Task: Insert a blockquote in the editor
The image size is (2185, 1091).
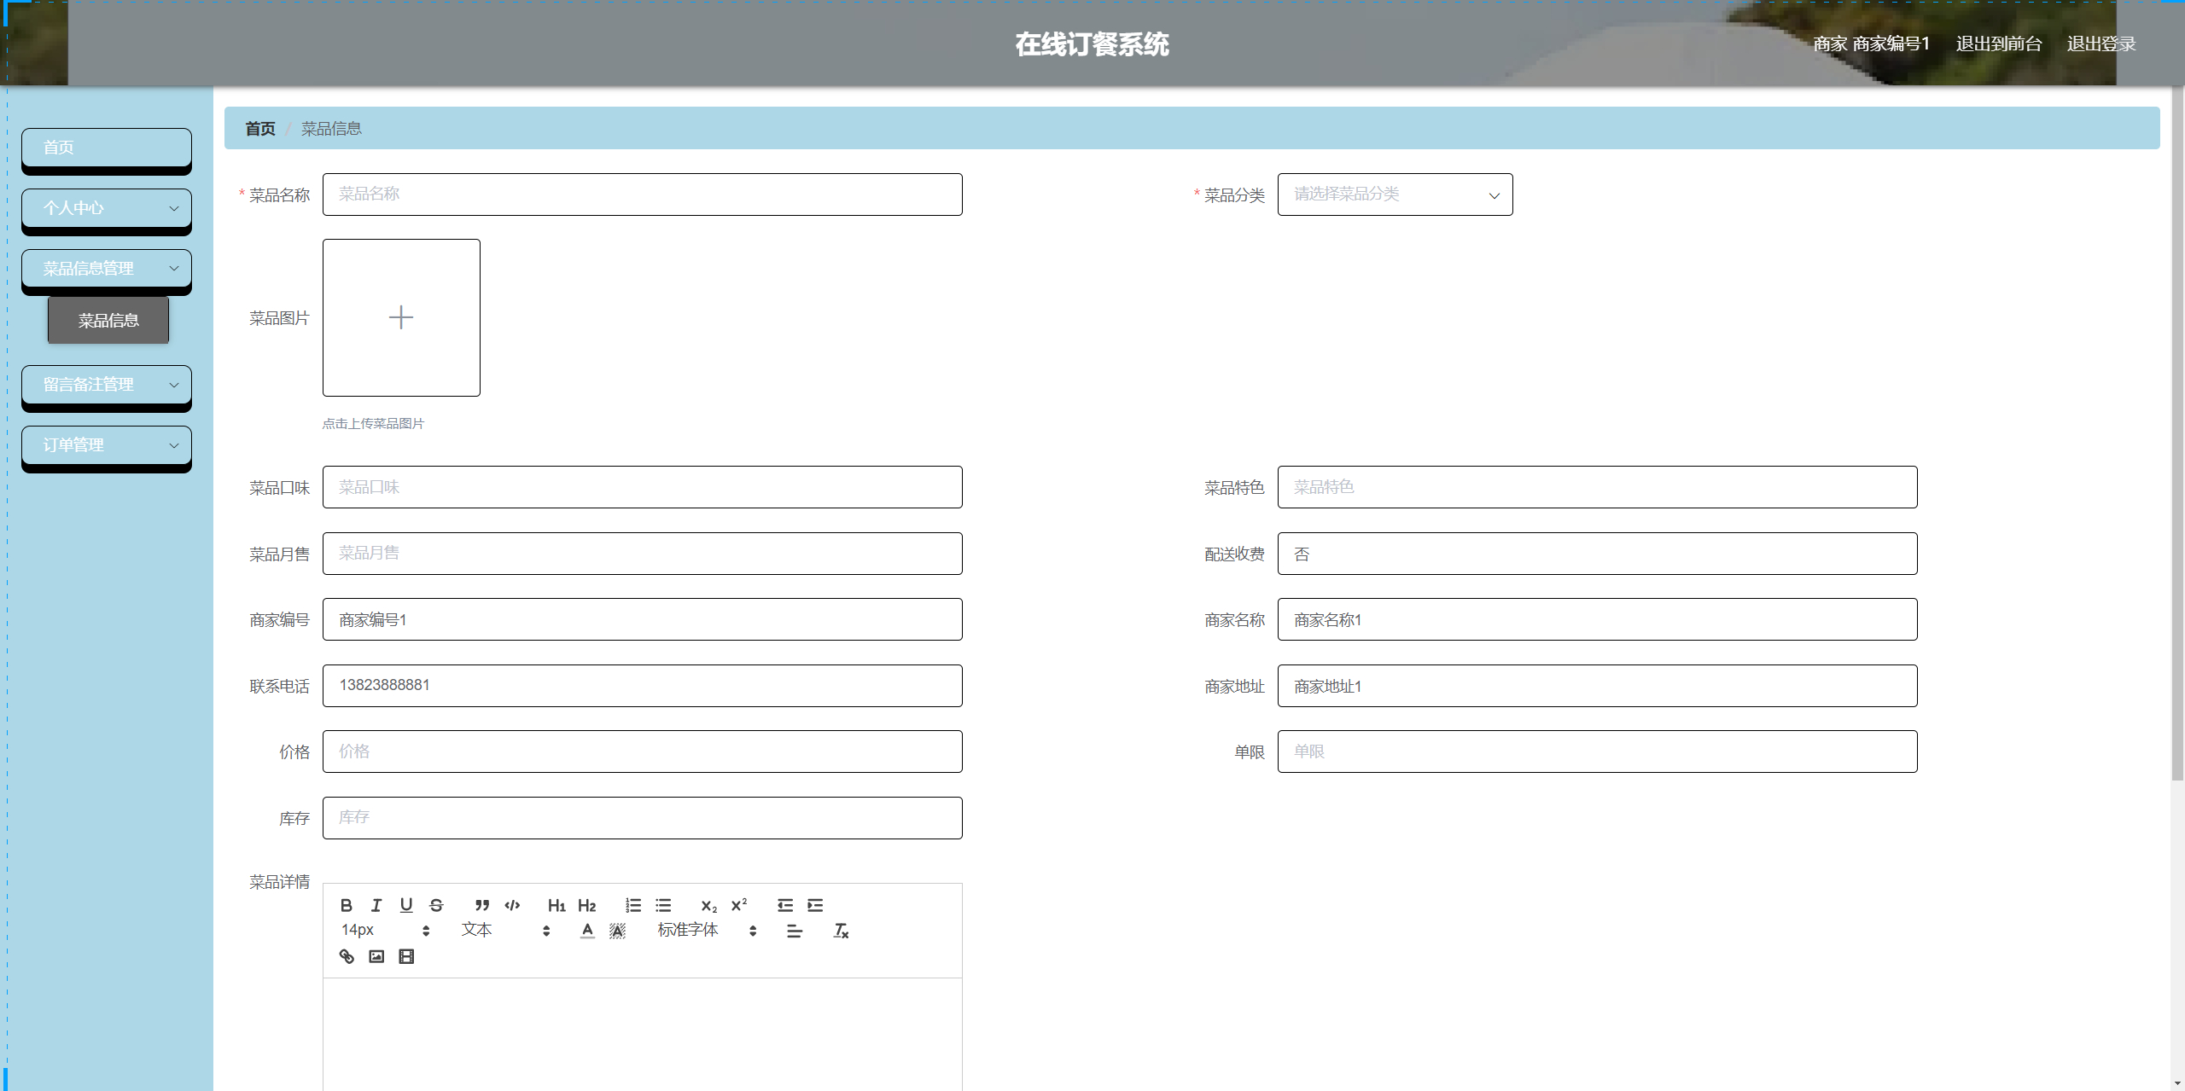Action: [482, 905]
